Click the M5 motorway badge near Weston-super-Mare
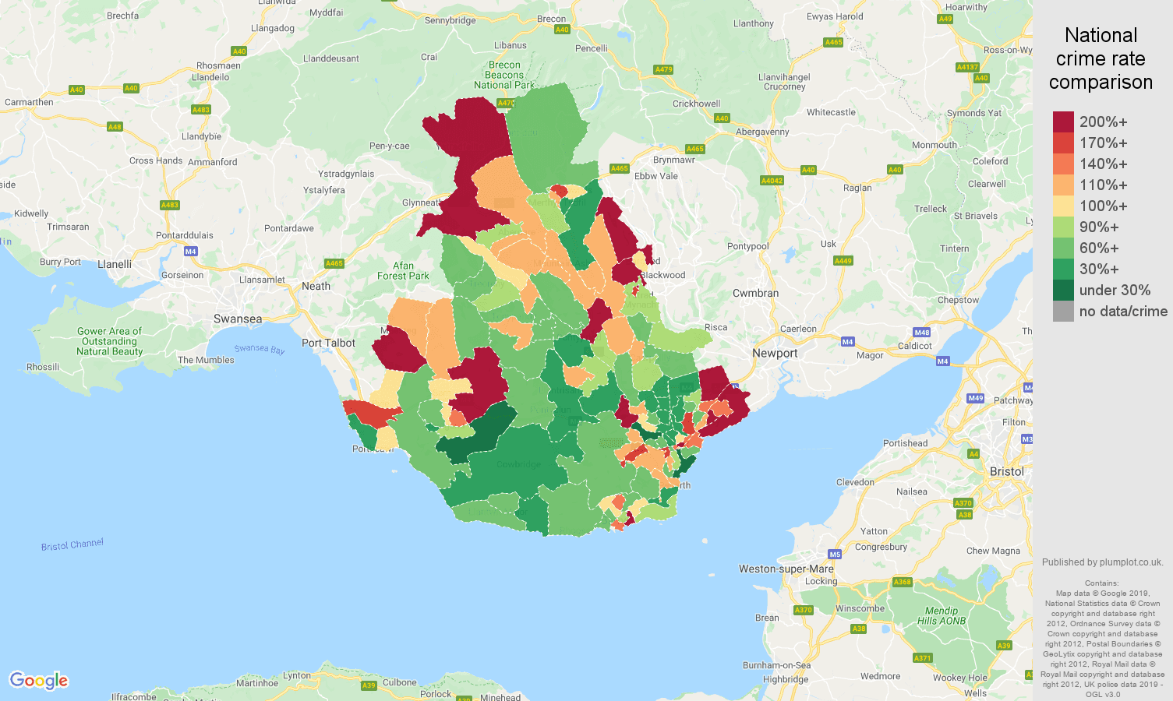The width and height of the screenshot is (1173, 701). tap(834, 554)
